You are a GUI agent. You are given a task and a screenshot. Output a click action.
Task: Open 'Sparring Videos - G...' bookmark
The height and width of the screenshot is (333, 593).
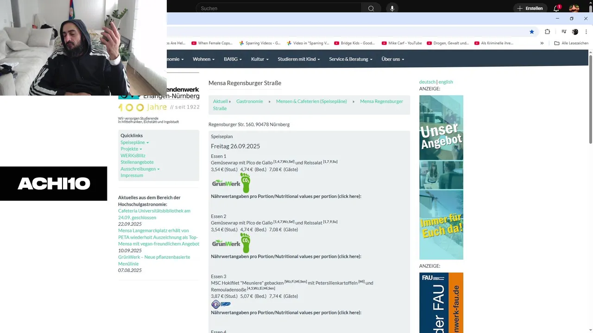[x=259, y=43]
